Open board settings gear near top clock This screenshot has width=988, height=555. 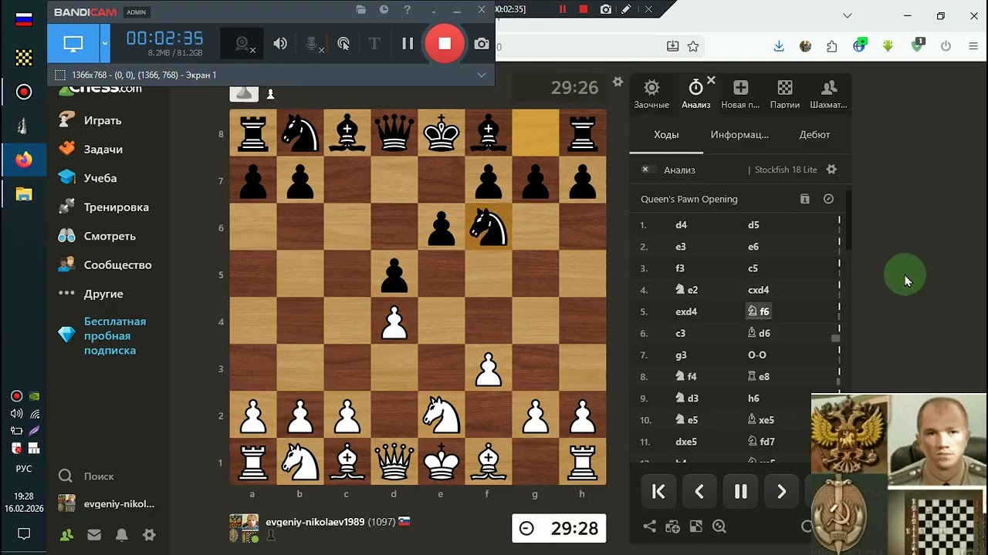tap(617, 82)
